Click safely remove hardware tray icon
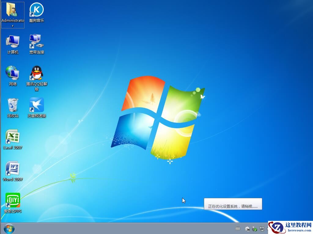 pos(255,229)
